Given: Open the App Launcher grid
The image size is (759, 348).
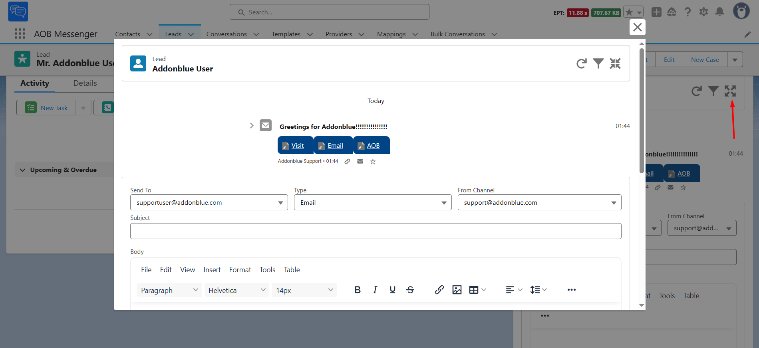Looking at the screenshot, I should pyautogui.click(x=20, y=34).
